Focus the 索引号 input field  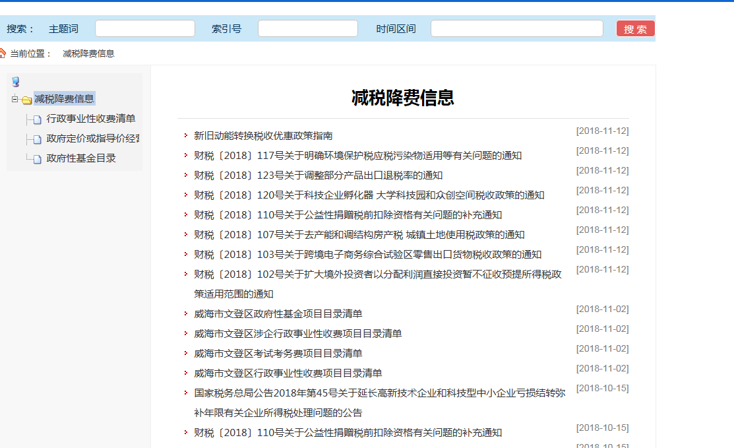pyautogui.click(x=307, y=28)
